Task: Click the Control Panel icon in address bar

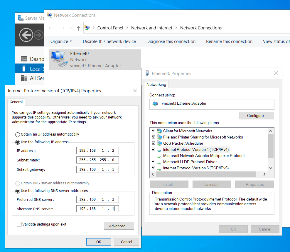Action: 87,28
